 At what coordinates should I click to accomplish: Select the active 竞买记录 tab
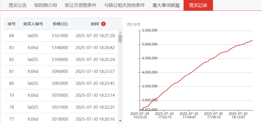pos(198,5)
